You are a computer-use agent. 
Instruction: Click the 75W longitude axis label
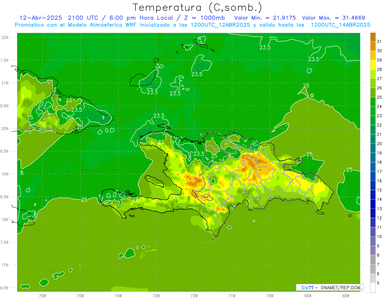pyautogui.click(x=81, y=296)
